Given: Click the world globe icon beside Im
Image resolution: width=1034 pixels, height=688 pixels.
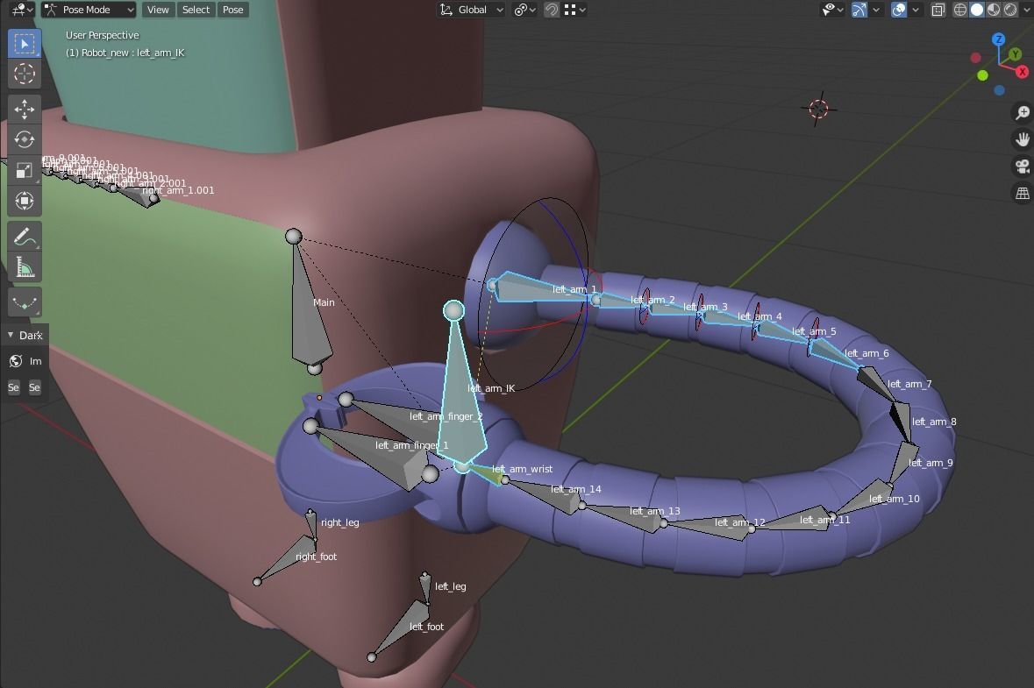Looking at the screenshot, I should pyautogui.click(x=16, y=361).
